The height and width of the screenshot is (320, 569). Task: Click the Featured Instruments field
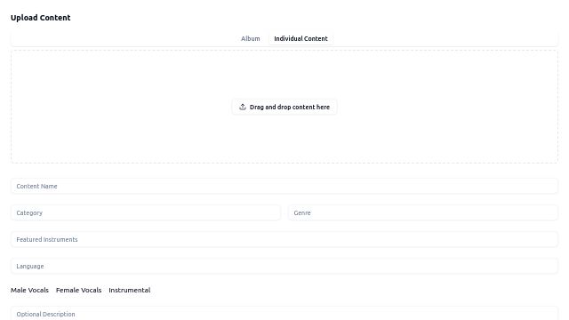click(x=284, y=239)
